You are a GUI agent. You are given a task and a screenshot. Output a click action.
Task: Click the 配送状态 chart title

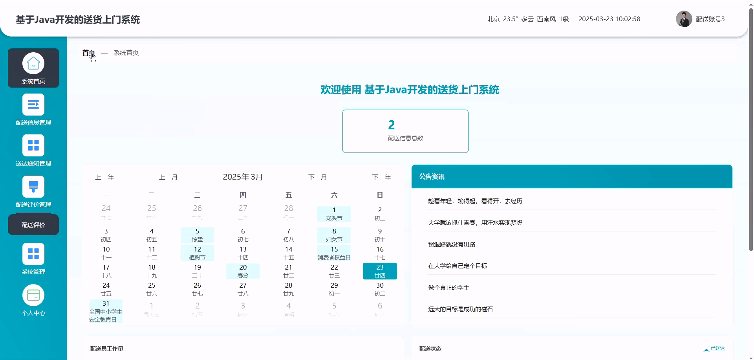(430, 349)
